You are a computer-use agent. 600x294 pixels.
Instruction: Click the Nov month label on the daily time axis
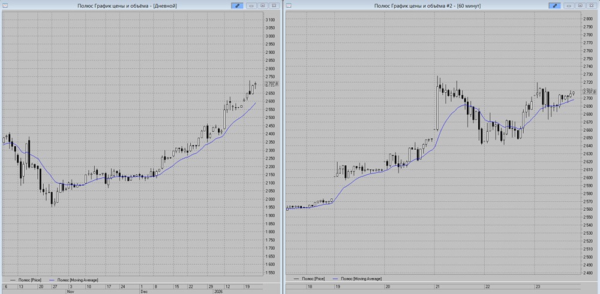click(71, 291)
